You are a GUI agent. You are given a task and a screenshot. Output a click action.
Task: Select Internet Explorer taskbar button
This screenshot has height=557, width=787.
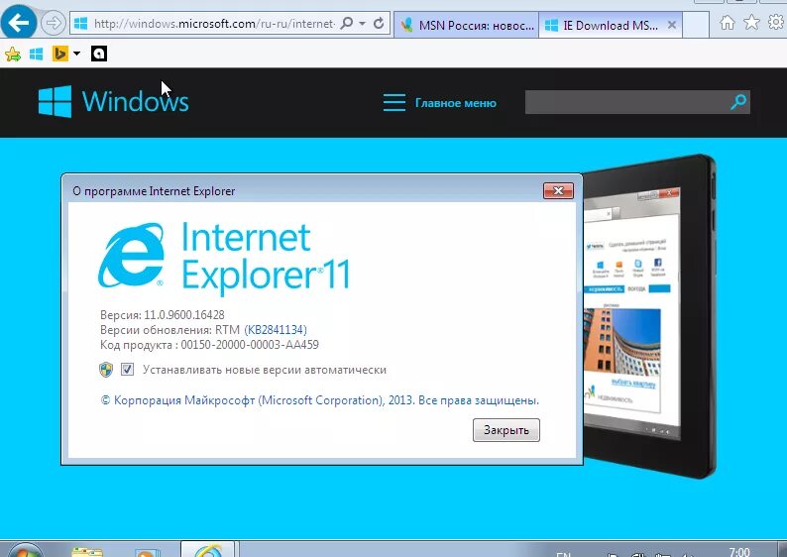pos(208,550)
